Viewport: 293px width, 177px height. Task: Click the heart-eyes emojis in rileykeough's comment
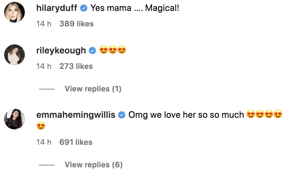tap(112, 50)
